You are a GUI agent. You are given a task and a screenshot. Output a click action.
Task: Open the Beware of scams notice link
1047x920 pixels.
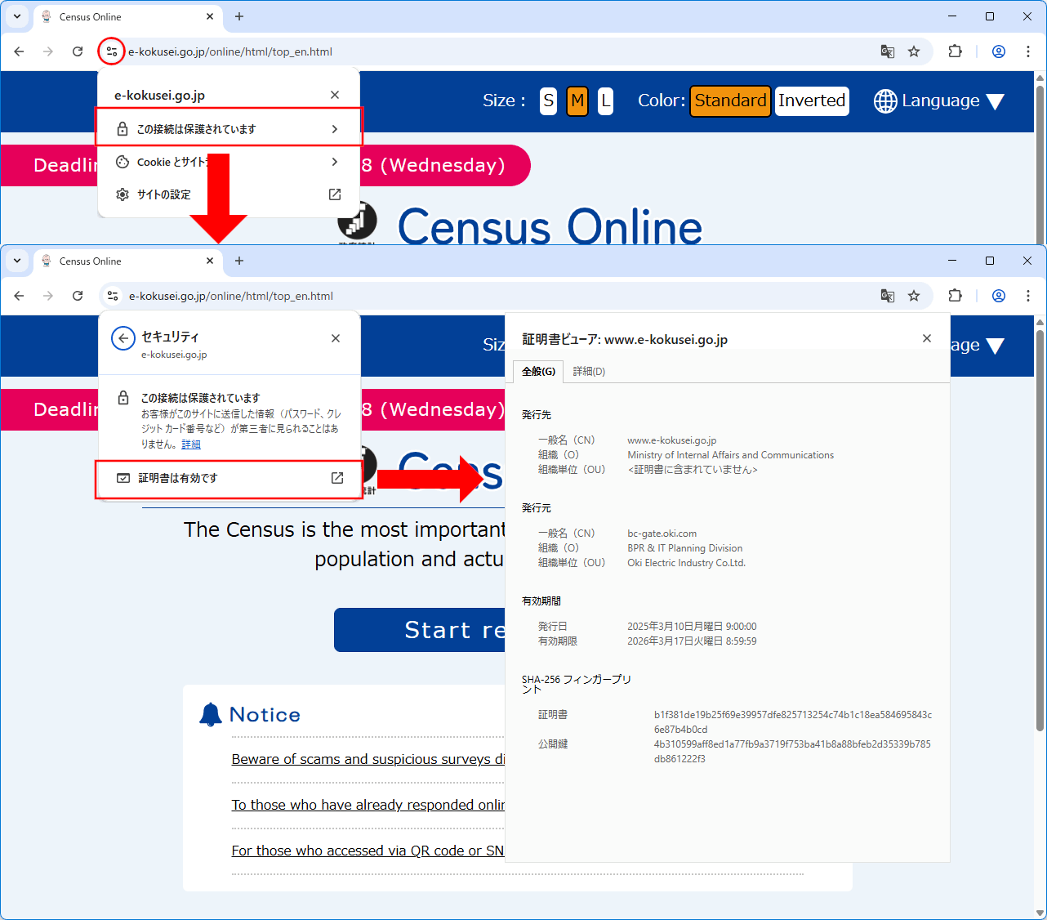[x=368, y=760]
